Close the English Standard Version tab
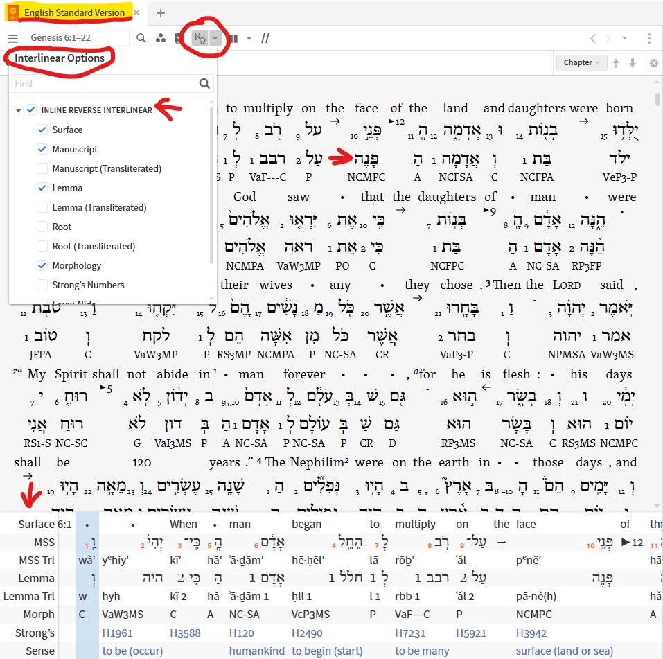The height and width of the screenshot is (659, 663). coord(136,12)
